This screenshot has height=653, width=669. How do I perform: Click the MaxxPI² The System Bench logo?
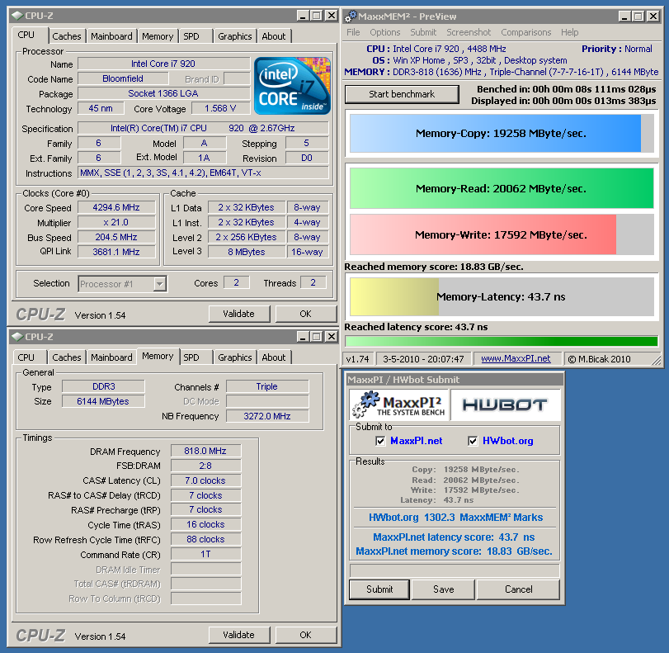click(x=399, y=405)
